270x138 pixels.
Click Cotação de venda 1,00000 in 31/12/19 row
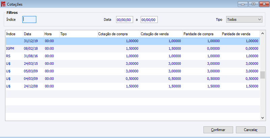click(175, 41)
